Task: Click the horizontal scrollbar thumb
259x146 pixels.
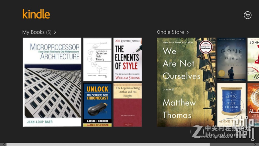Action: [108, 145]
